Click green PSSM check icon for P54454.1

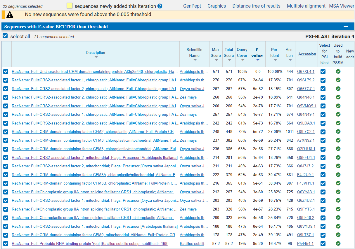point(338,243)
